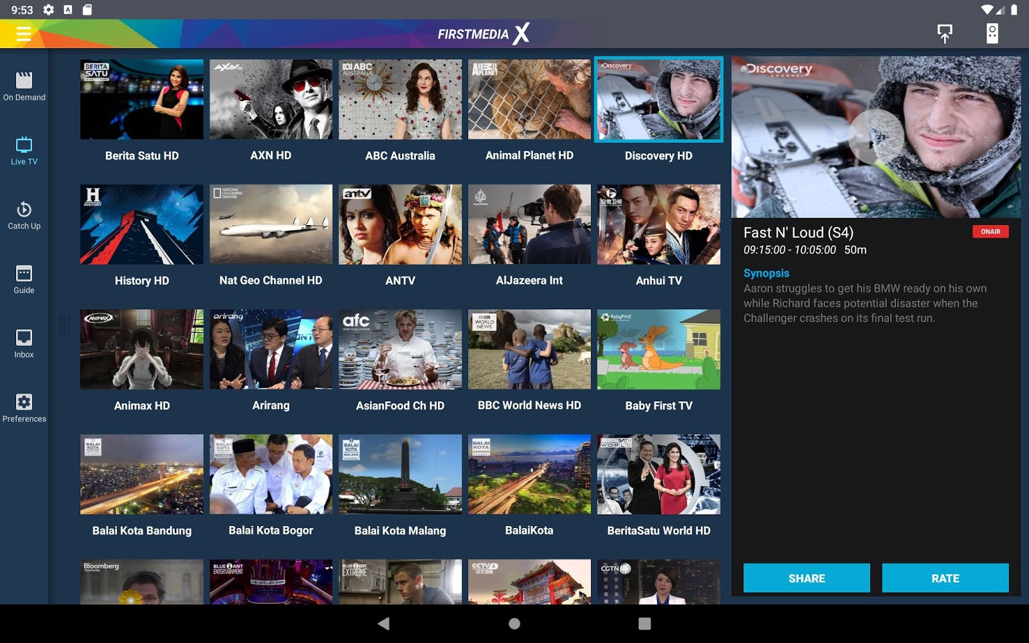The width and height of the screenshot is (1029, 643).
Task: Open the Catch Up section
Action: (24, 215)
